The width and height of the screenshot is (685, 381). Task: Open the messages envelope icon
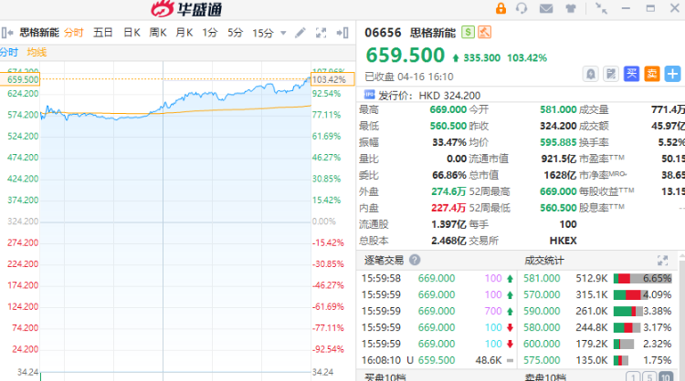(546, 8)
